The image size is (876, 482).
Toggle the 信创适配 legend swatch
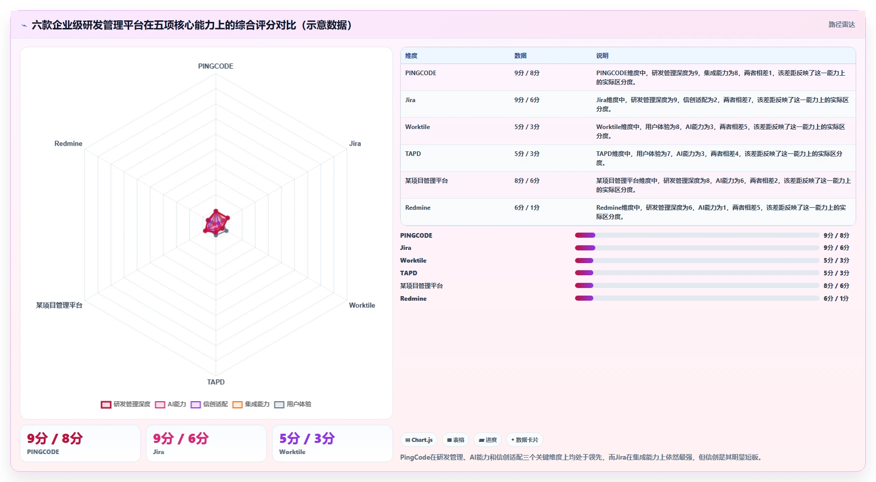tap(196, 405)
